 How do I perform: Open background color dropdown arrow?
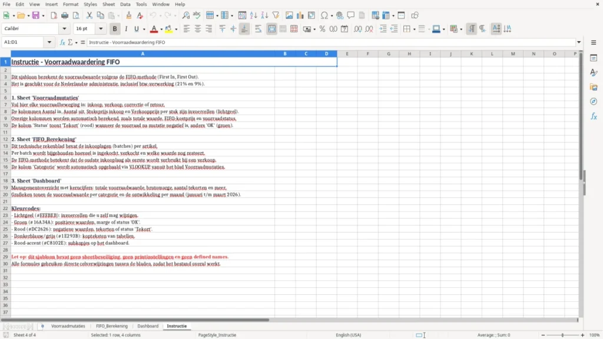coord(443,29)
